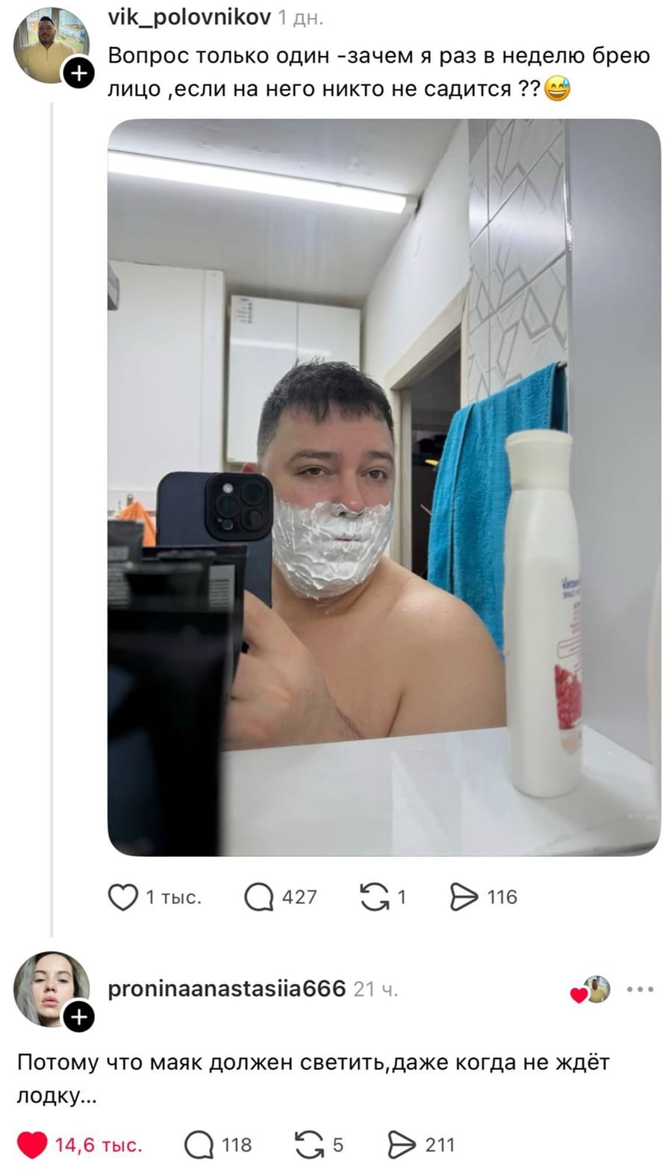View the bathroom mirror selfie photo fullscreen
Image resolution: width=672 pixels, height=1172 pixels.
pyautogui.click(x=384, y=487)
